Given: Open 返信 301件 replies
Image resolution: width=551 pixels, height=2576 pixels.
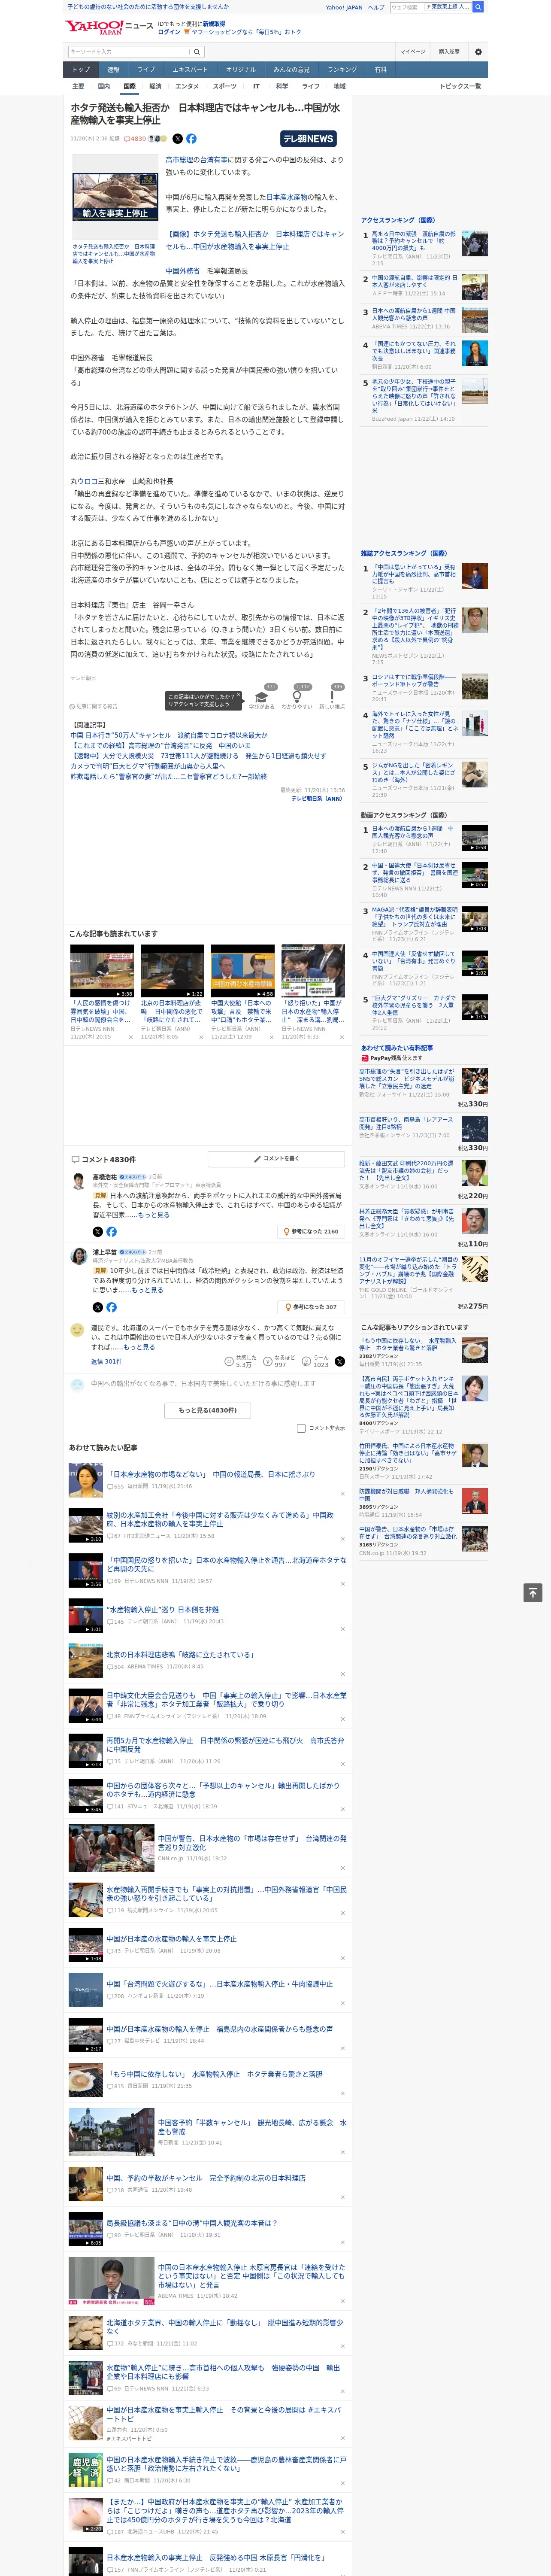Looking at the screenshot, I should 106,1361.
